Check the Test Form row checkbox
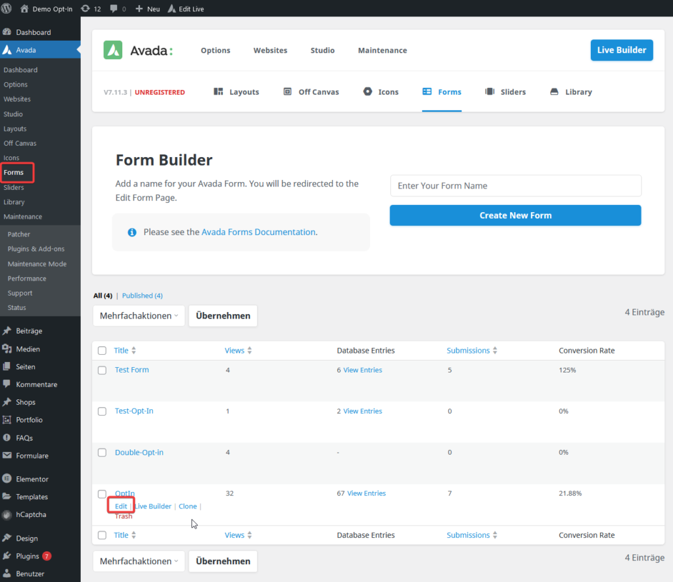Screen dimensions: 673x582 pyautogui.click(x=102, y=370)
